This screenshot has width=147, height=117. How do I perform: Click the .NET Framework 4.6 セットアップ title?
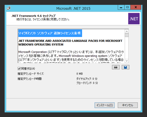(33, 16)
